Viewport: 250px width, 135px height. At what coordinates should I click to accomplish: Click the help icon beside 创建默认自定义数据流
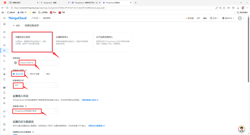click(x=33, y=132)
